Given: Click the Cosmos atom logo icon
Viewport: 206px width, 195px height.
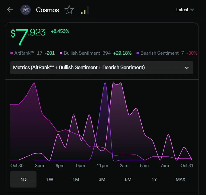Looking at the screenshot, I should 26,10.
